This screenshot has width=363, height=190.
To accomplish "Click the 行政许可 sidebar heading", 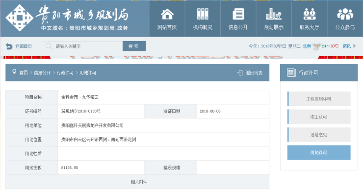I will [x=309, y=73].
